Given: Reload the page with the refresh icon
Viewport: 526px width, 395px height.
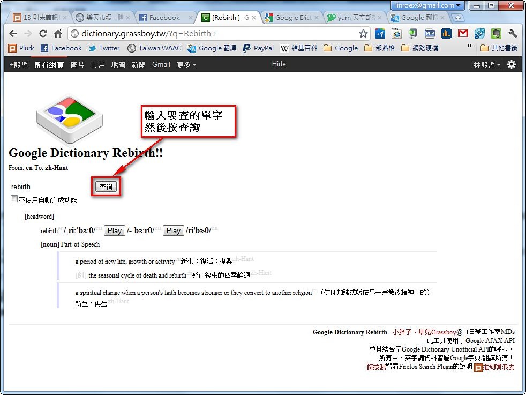Looking at the screenshot, I should (43, 34).
